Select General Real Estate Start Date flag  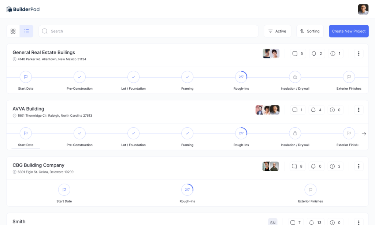point(26,77)
